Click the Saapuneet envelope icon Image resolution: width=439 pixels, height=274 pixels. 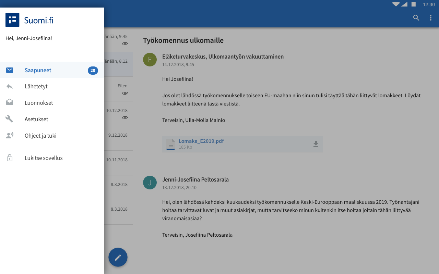point(10,70)
